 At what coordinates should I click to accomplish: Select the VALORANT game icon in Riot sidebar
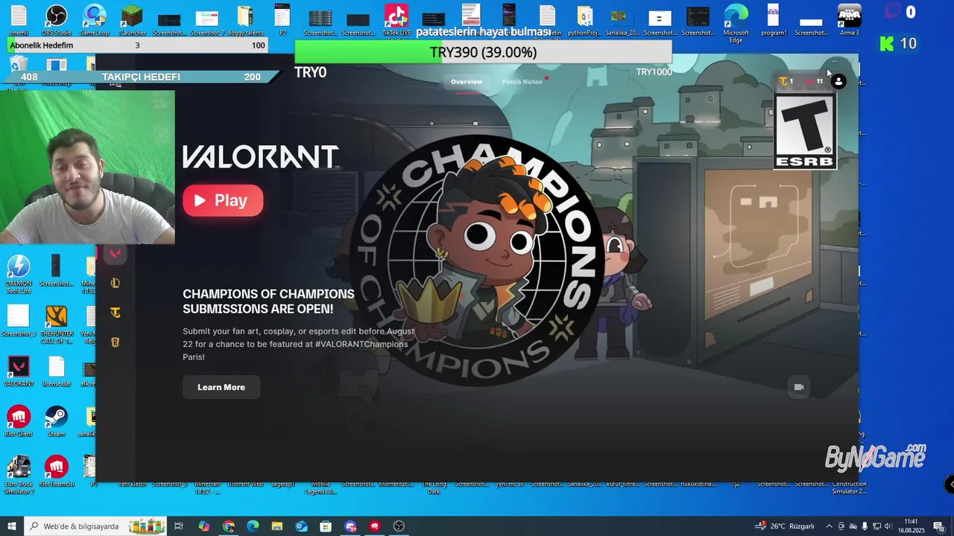[x=115, y=254]
